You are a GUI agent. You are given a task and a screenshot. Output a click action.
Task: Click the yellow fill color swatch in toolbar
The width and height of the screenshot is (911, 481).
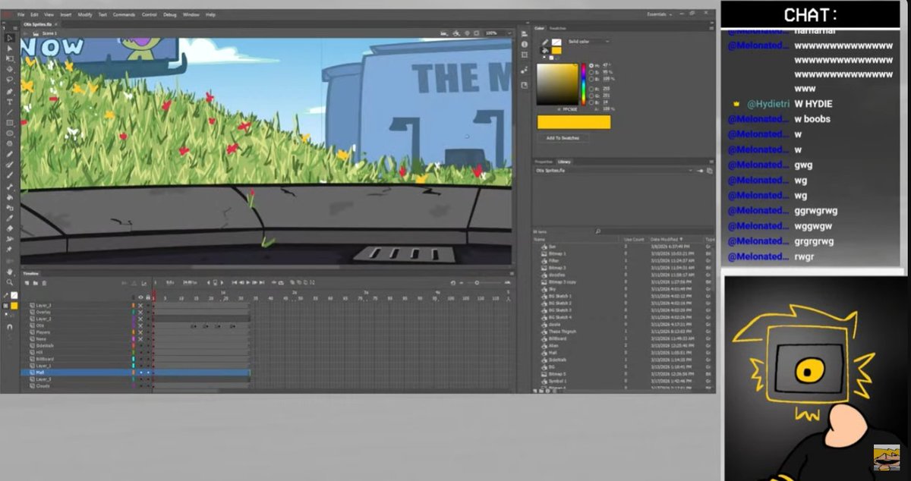(14, 306)
